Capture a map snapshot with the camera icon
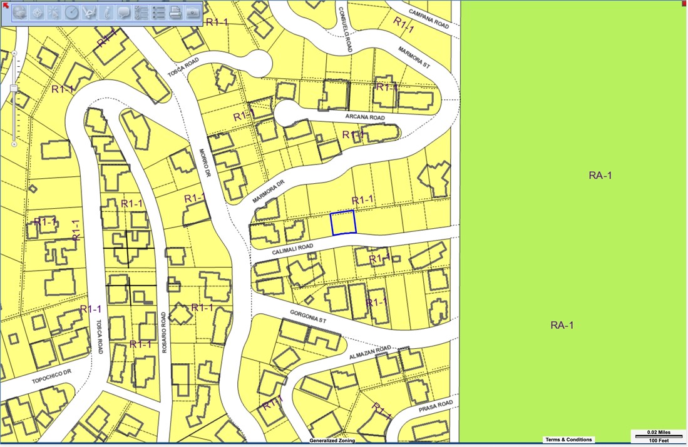This screenshot has height=447, width=688. coord(193,13)
